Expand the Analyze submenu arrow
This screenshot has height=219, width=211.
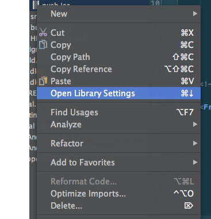pyautogui.click(x=195, y=124)
